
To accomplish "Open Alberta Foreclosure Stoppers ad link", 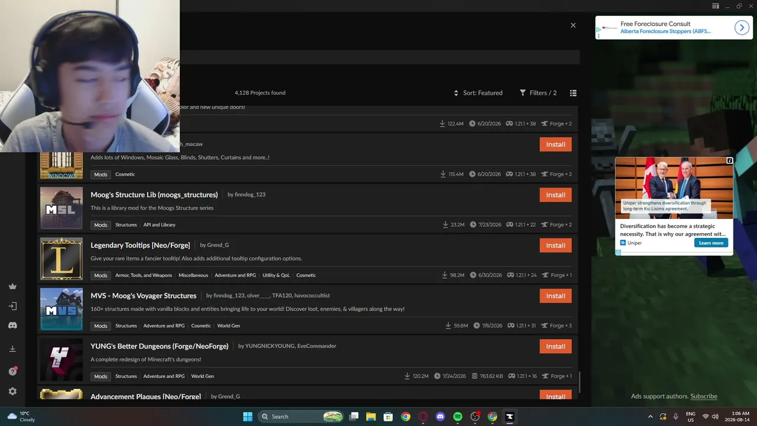I will tap(665, 31).
